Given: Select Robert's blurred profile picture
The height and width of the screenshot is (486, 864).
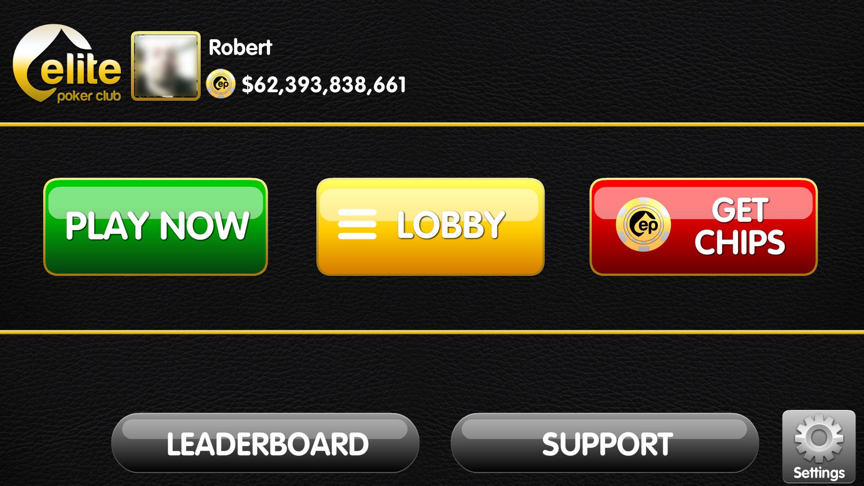Looking at the screenshot, I should pyautogui.click(x=166, y=66).
